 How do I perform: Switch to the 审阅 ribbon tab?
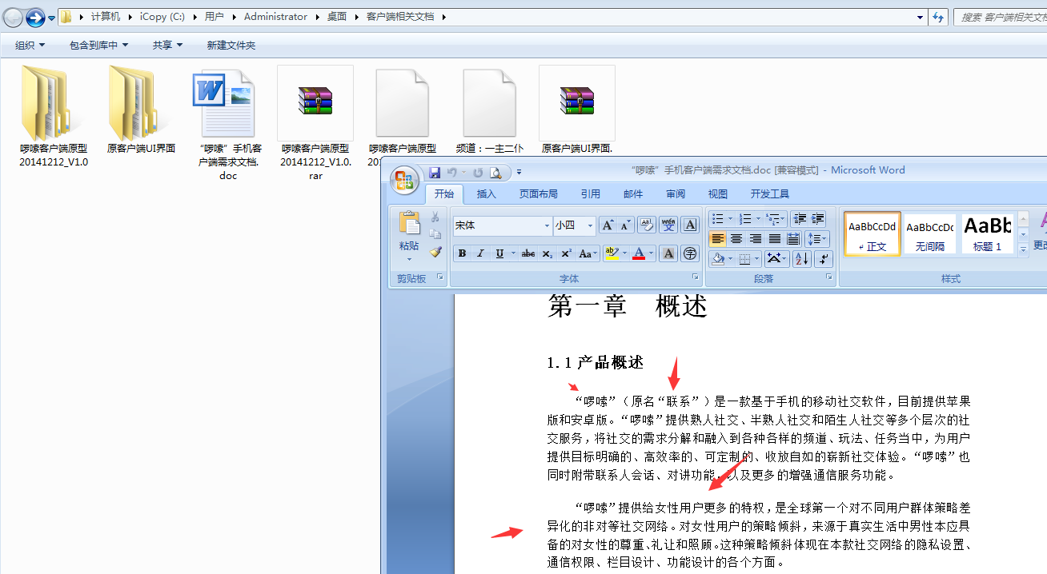pos(676,193)
